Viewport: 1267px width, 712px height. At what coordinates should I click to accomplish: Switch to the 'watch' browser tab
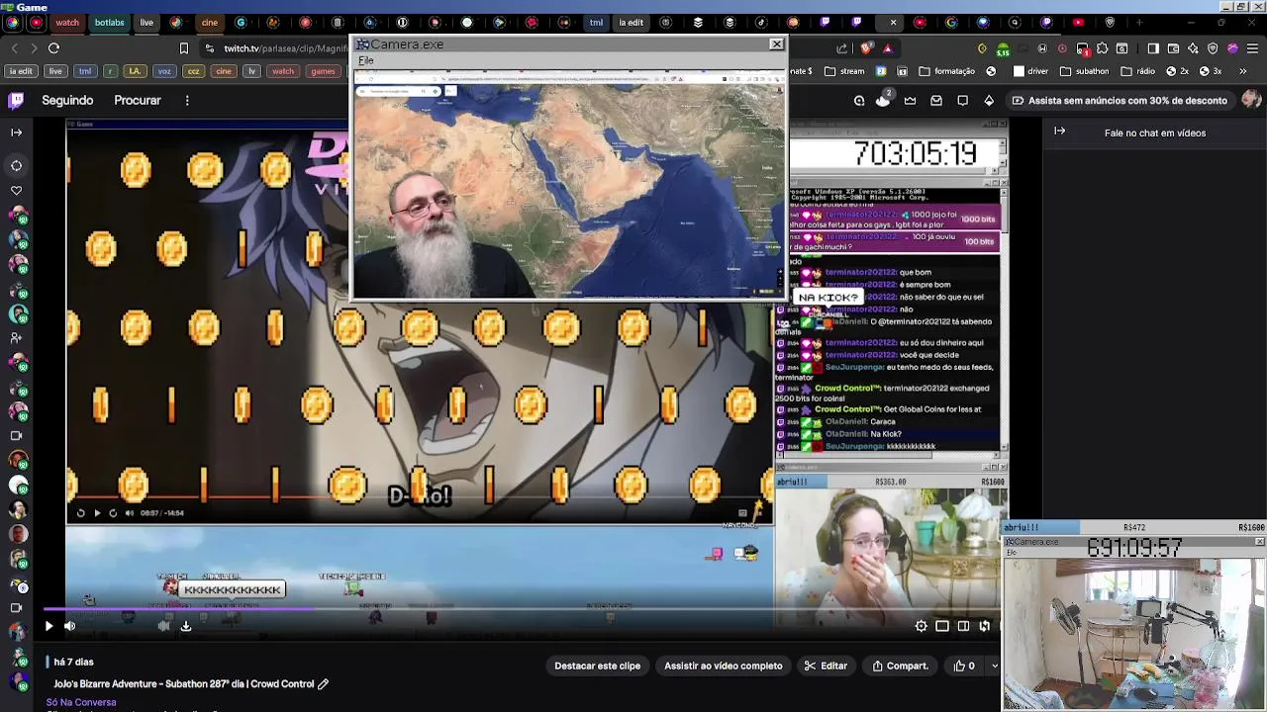coord(67,23)
